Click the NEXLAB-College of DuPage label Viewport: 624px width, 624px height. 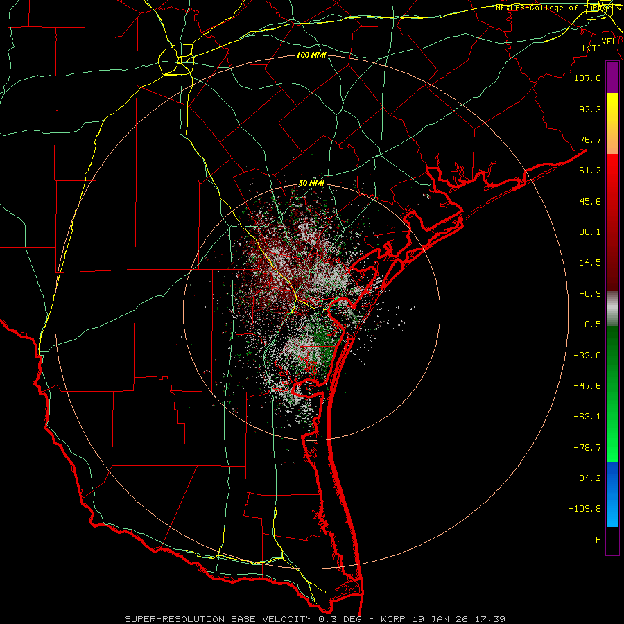[x=557, y=8]
